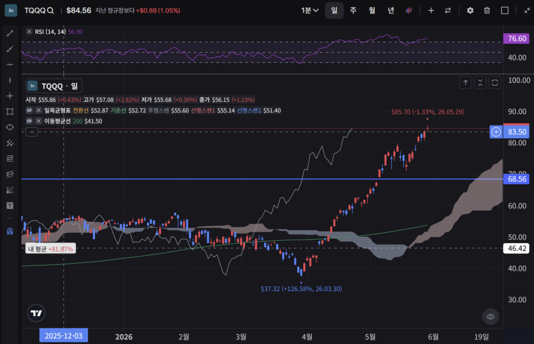Click the 76.60 RSI value label
This screenshot has width=534, height=344.
(x=516, y=39)
